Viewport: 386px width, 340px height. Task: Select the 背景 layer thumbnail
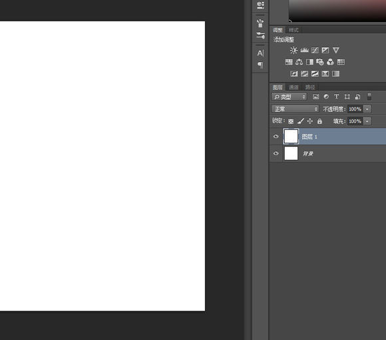[291, 153]
